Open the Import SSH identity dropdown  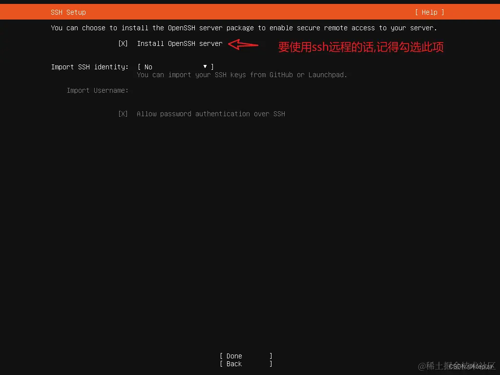coord(175,67)
